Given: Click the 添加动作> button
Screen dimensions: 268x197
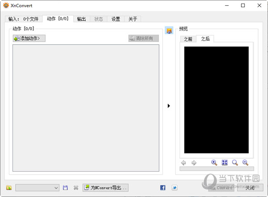Looking at the screenshot, I should click(29, 38).
